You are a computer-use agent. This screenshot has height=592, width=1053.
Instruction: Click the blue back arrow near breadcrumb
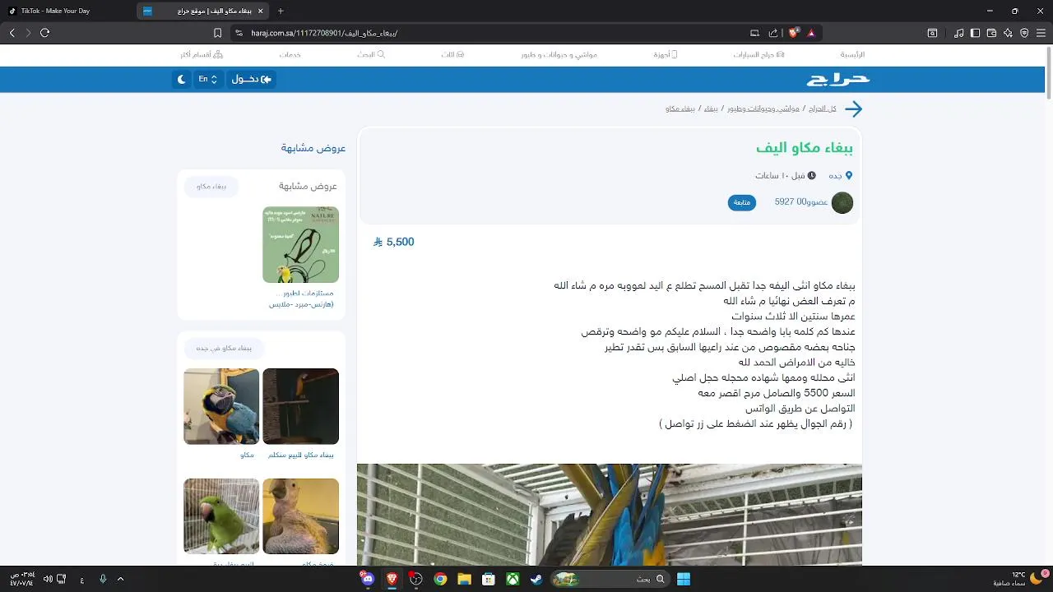tap(854, 109)
